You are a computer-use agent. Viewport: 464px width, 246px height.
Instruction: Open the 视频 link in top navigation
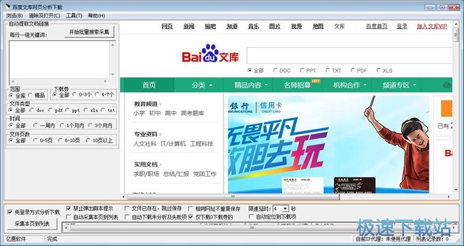(x=296, y=27)
